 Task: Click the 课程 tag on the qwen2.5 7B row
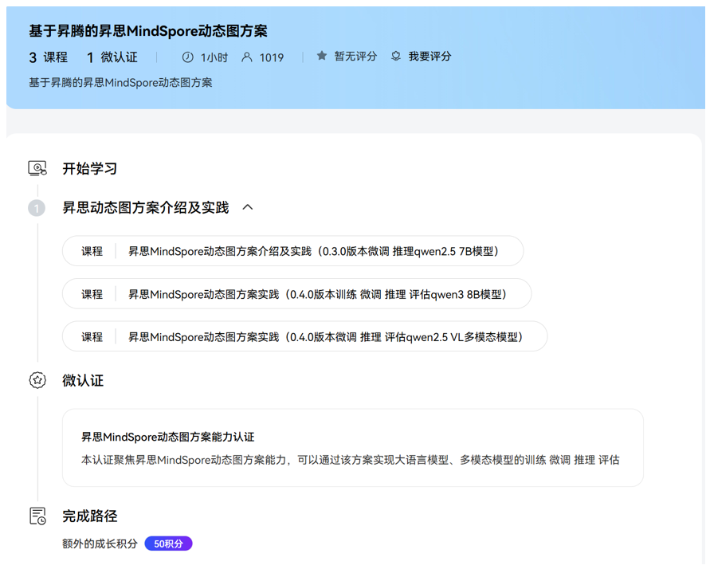[x=92, y=251]
